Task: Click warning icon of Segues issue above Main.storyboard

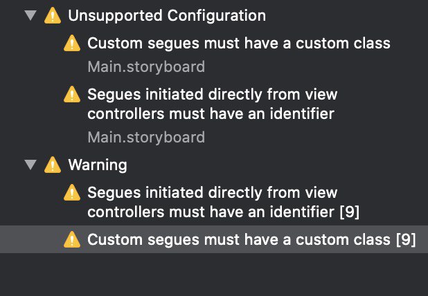Action: (x=72, y=94)
